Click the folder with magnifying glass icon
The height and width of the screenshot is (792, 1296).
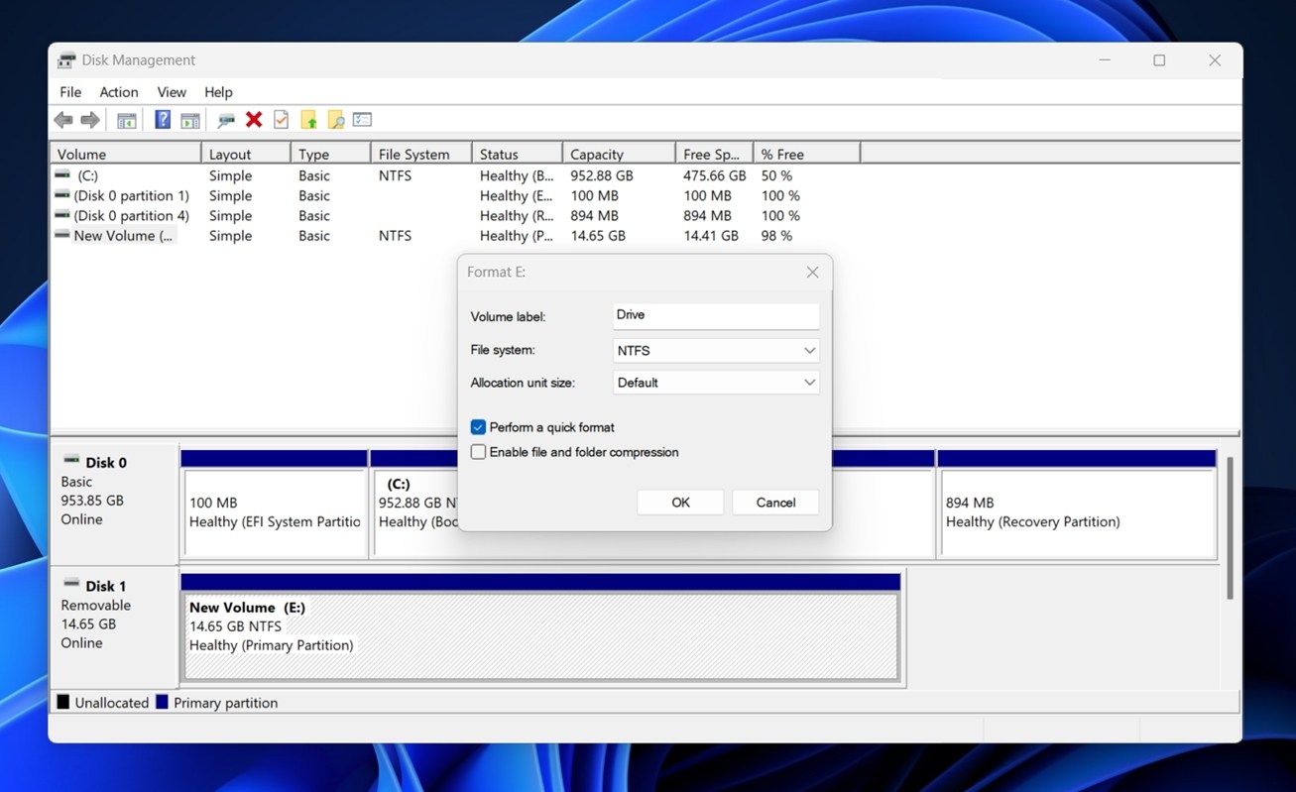[x=336, y=120]
